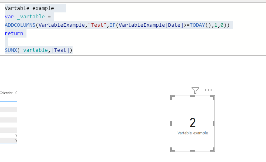Click the Vartable_example measure name line
The width and height of the screenshot is (266, 162).
coord(32,8)
